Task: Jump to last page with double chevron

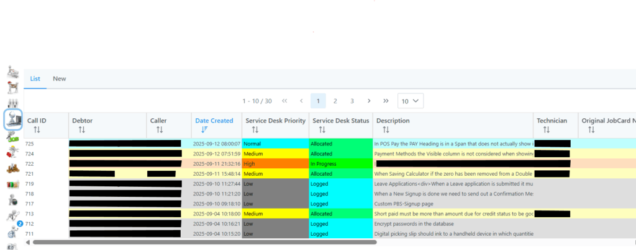Action: click(x=386, y=101)
